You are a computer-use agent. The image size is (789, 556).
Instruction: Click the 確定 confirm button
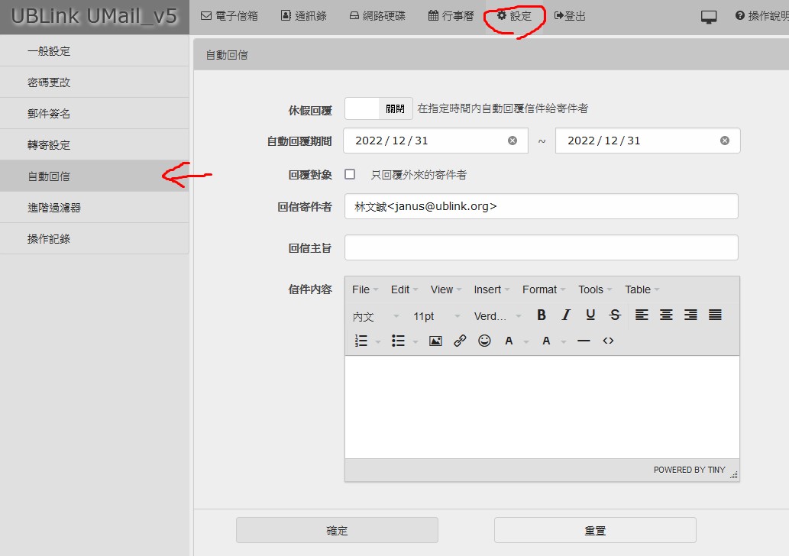point(337,530)
